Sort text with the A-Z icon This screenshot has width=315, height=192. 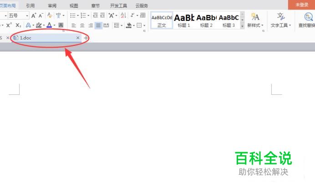tap(123, 15)
